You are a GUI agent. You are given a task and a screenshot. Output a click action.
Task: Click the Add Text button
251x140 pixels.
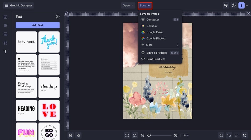coord(37,25)
